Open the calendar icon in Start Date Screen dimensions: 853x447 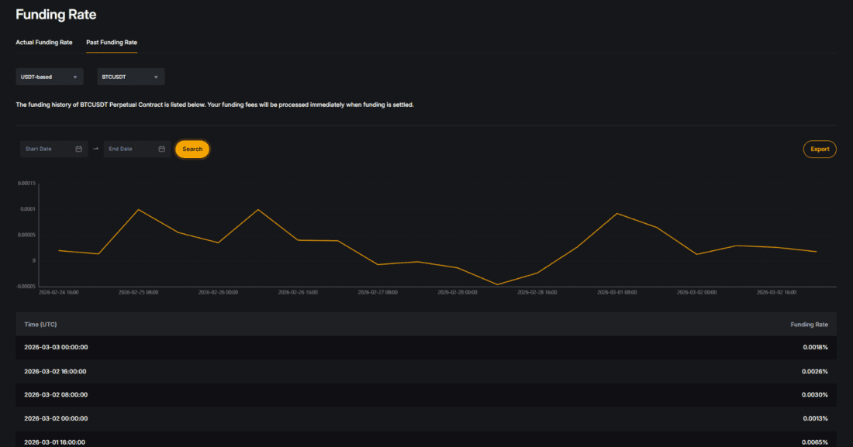coord(79,149)
